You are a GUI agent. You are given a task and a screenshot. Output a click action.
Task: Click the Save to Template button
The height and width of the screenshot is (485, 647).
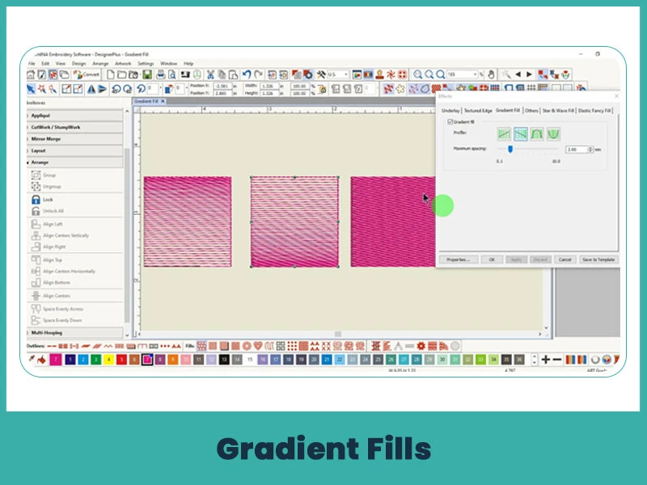pos(598,260)
